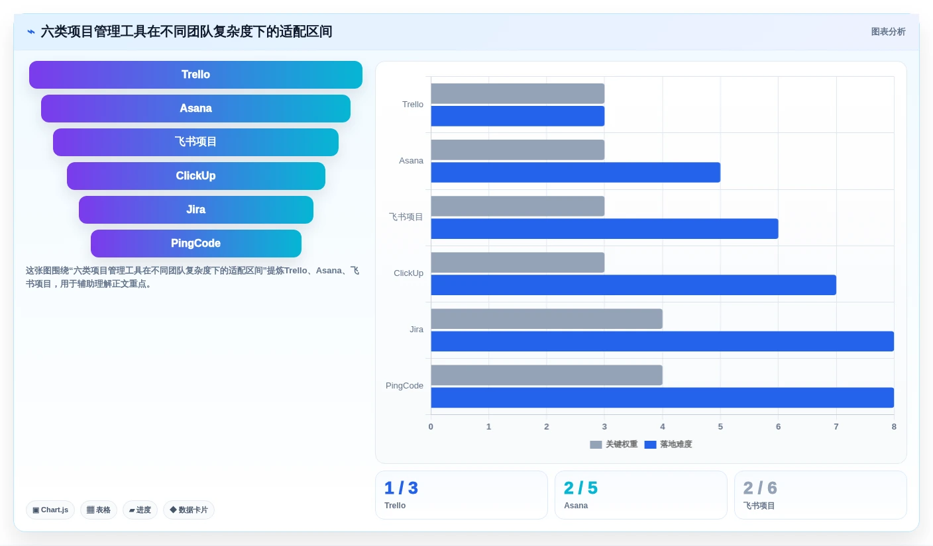Click the gray 关键权重 bar for Trello
This screenshot has width=933, height=546.
pyautogui.click(x=518, y=93)
